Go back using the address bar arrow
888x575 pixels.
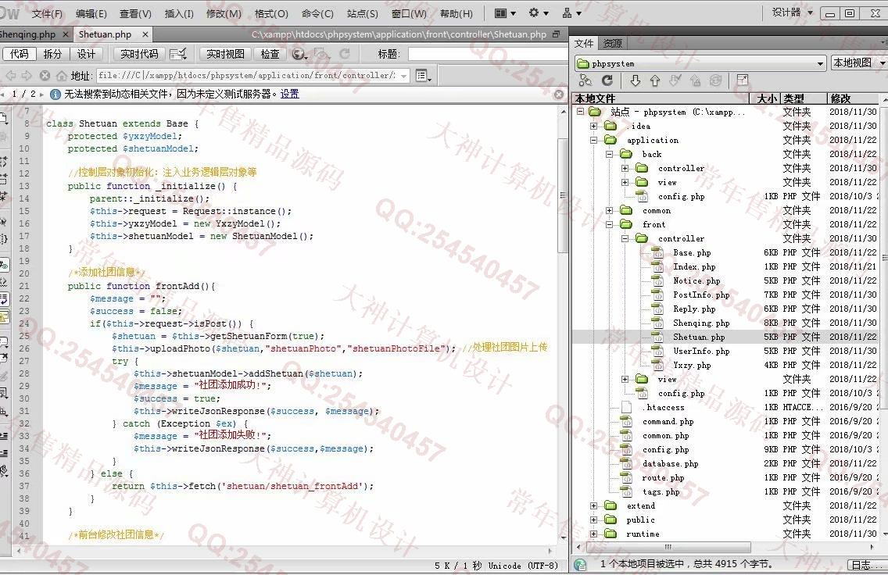11,75
